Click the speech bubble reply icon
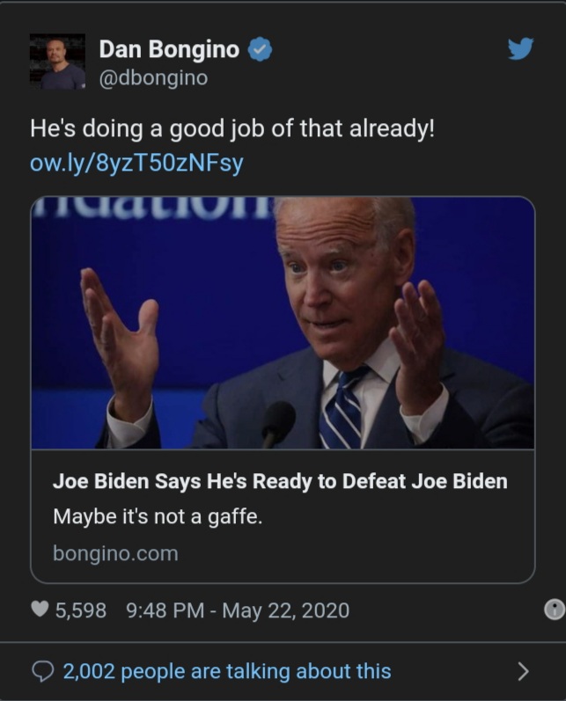Viewport: 566px width, 701px height. tap(43, 671)
